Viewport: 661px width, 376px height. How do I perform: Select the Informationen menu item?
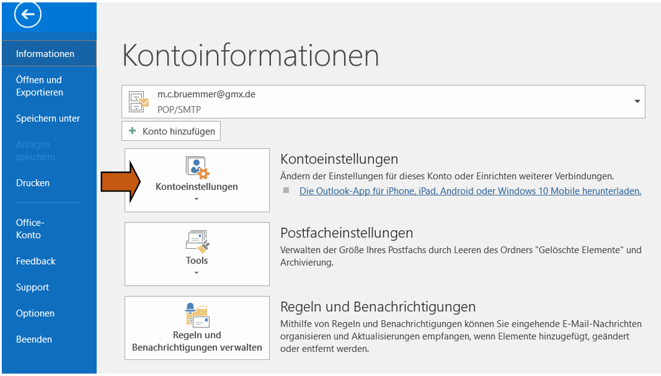[49, 53]
